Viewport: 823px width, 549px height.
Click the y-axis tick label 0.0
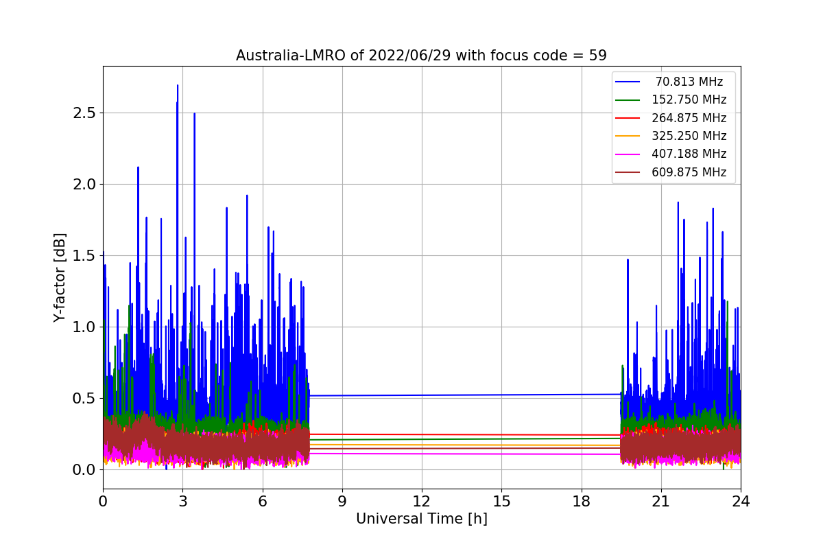(x=84, y=469)
